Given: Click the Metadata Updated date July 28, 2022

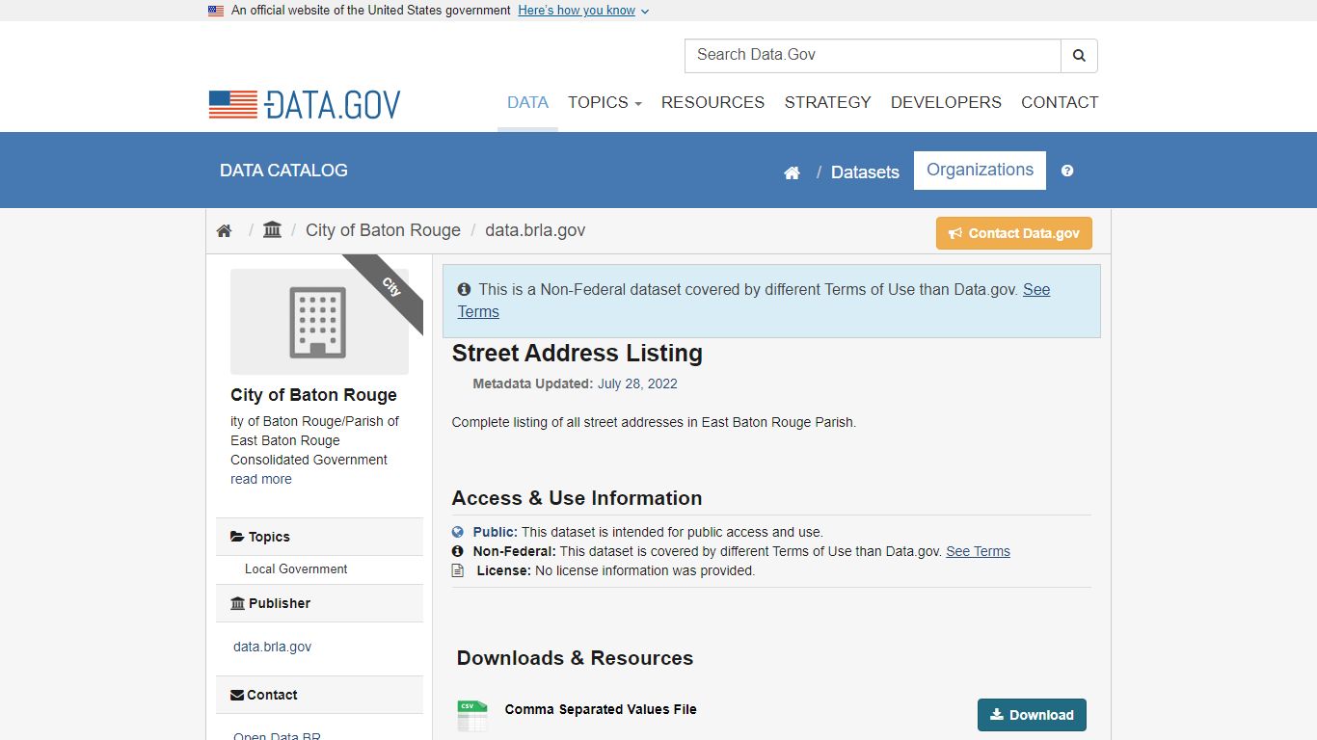Looking at the screenshot, I should [x=637, y=383].
